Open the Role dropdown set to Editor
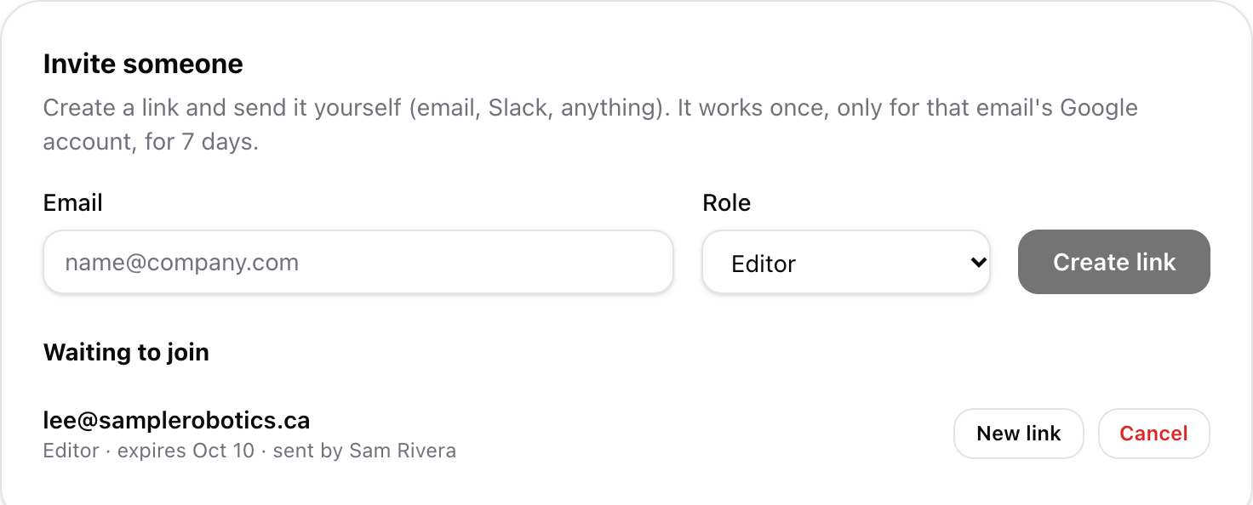The height and width of the screenshot is (505, 1253). tap(846, 263)
